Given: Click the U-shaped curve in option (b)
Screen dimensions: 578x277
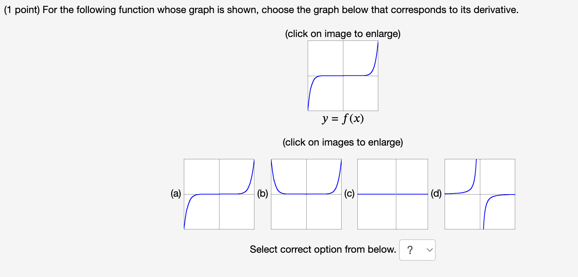Looking at the screenshot, I should (306, 193).
